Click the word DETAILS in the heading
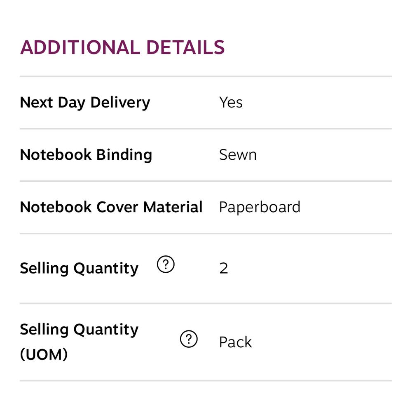The width and height of the screenshot is (412, 400). (x=185, y=47)
